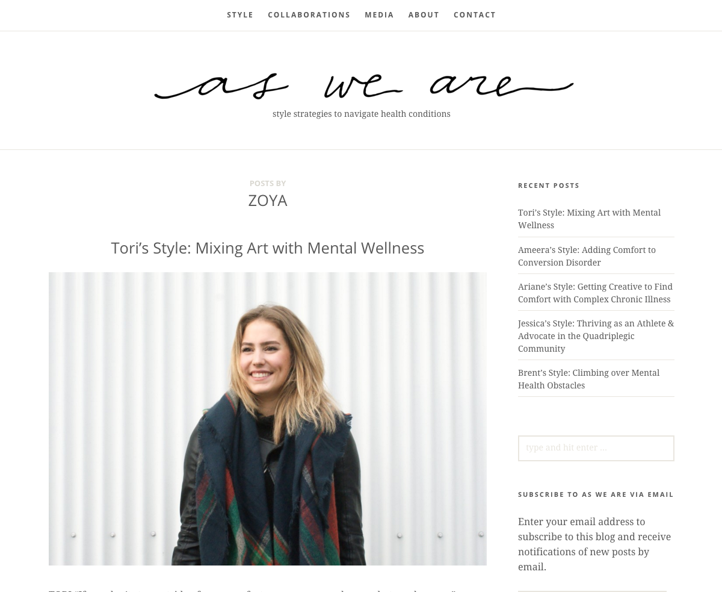
Task: Read Jessica's Style: Quadriplegic Community post
Action: tap(596, 336)
